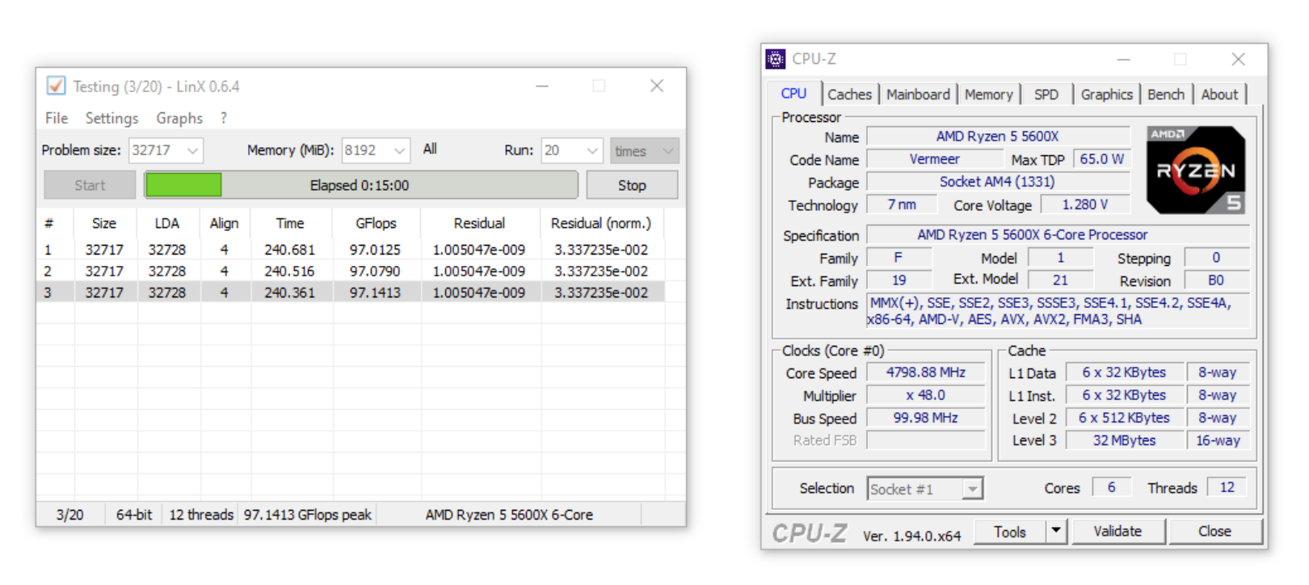Screen dimensions: 1309x585
Task: Switch to the Caches tab
Action: click(x=850, y=95)
